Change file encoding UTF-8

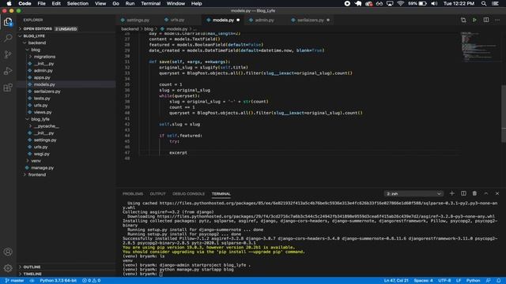(x=444, y=281)
